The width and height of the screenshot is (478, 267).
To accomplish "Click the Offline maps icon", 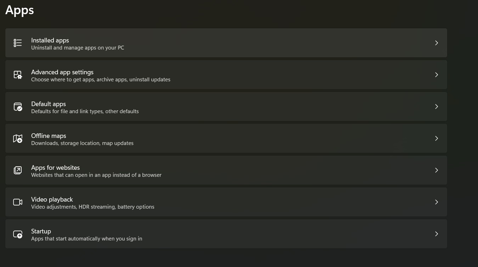I will pyautogui.click(x=18, y=138).
